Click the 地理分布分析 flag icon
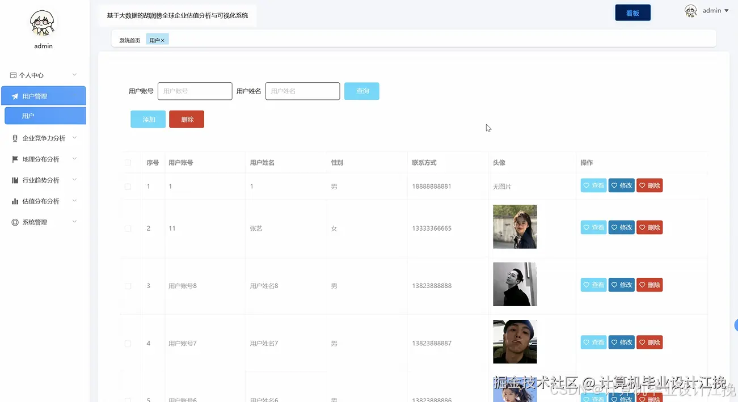Image resolution: width=738 pixels, height=402 pixels. coord(15,159)
